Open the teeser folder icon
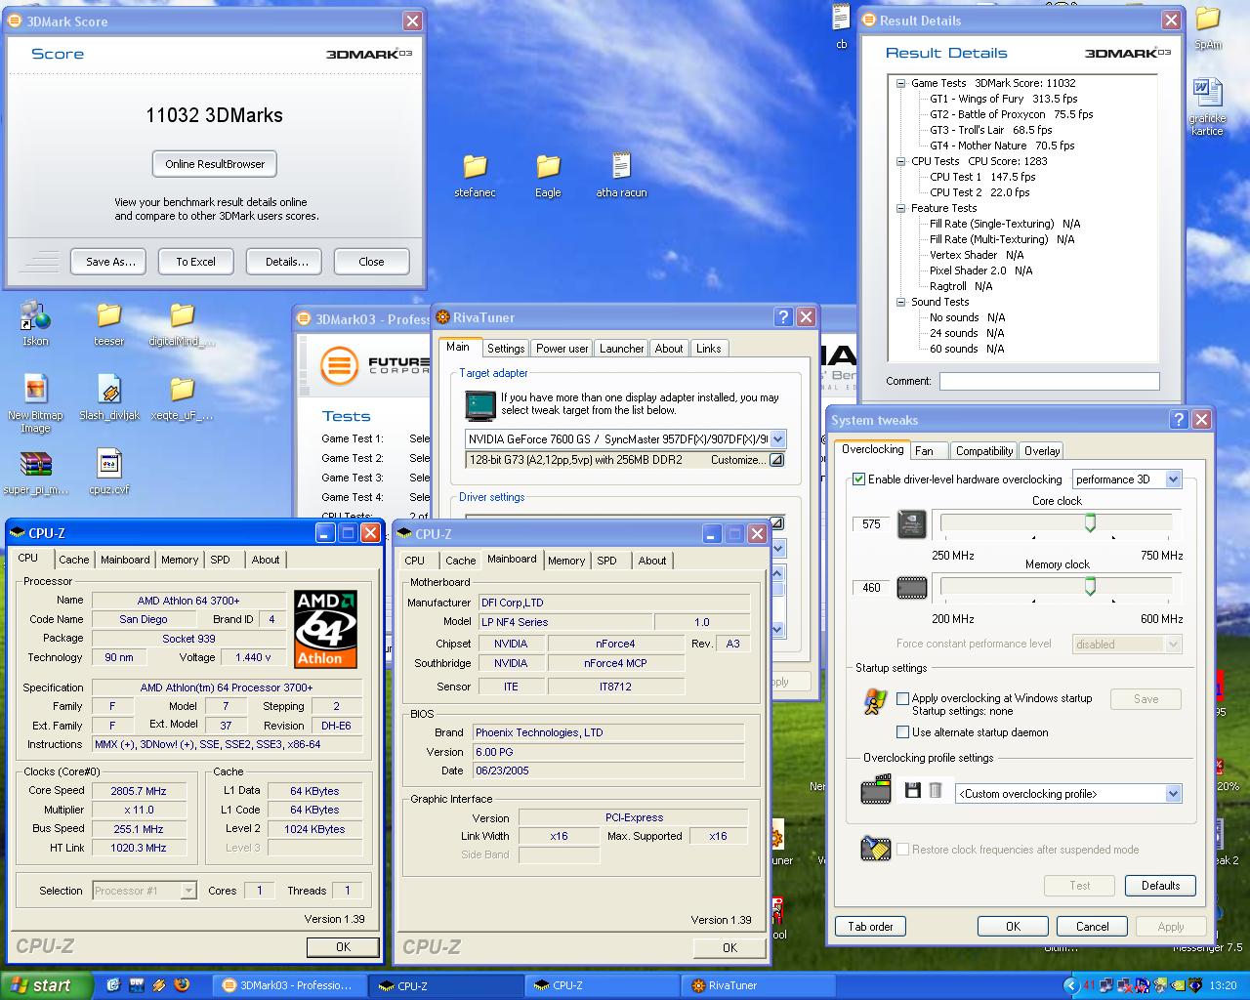 (109, 315)
